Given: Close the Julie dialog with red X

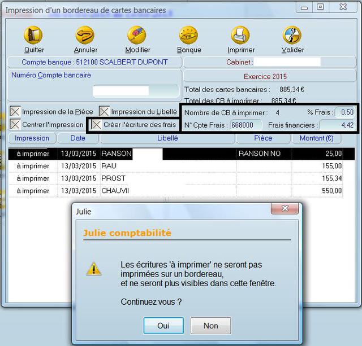Looking at the screenshot, I should [x=285, y=211].
